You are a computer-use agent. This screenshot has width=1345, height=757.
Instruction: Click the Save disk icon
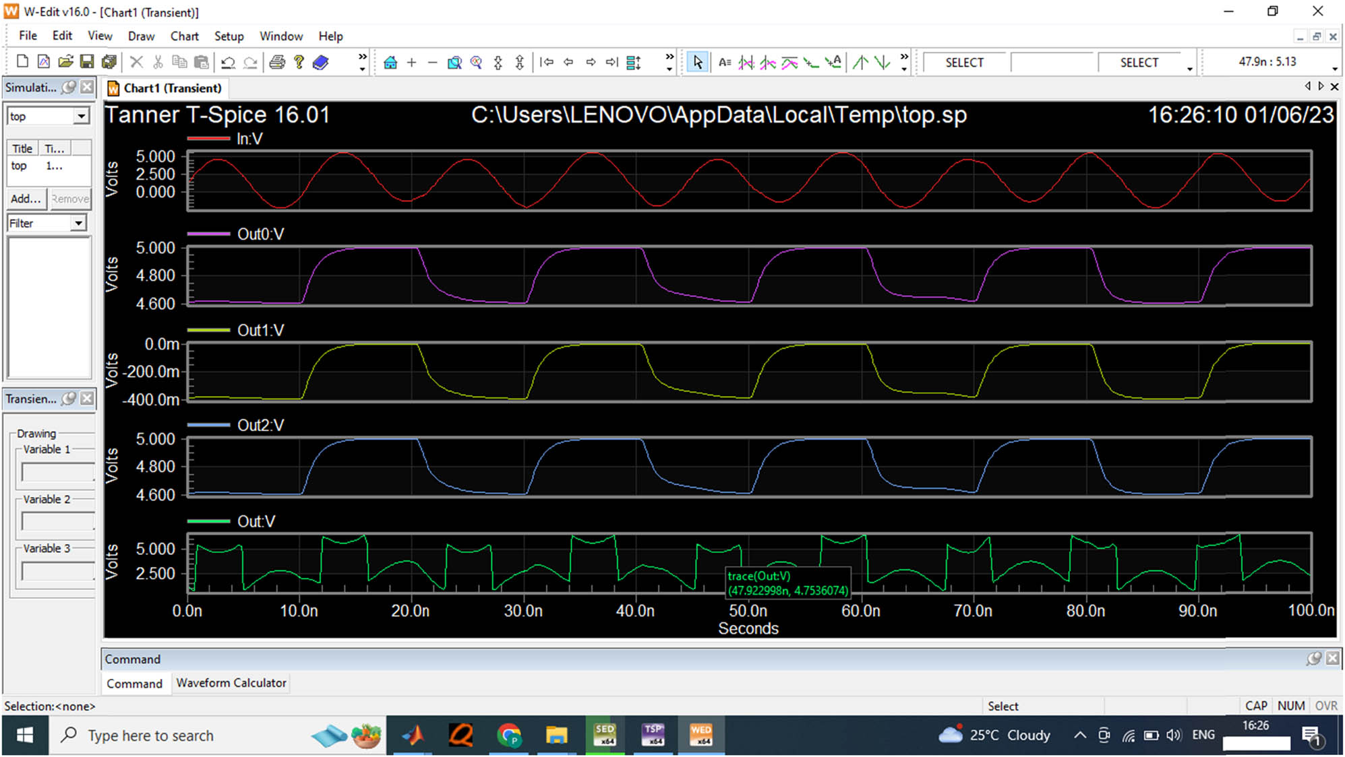87,62
